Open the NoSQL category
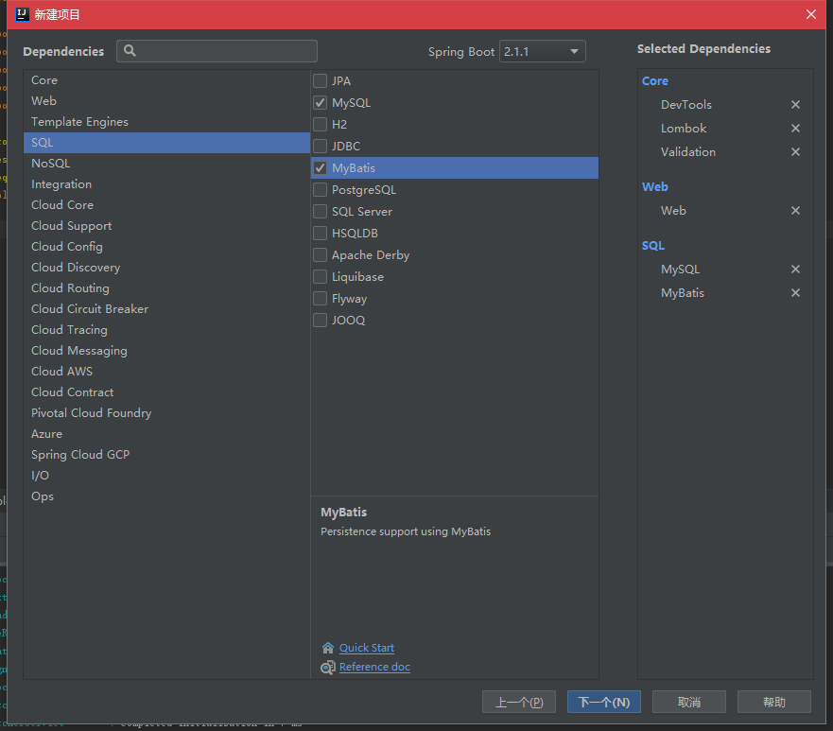 pos(166,163)
